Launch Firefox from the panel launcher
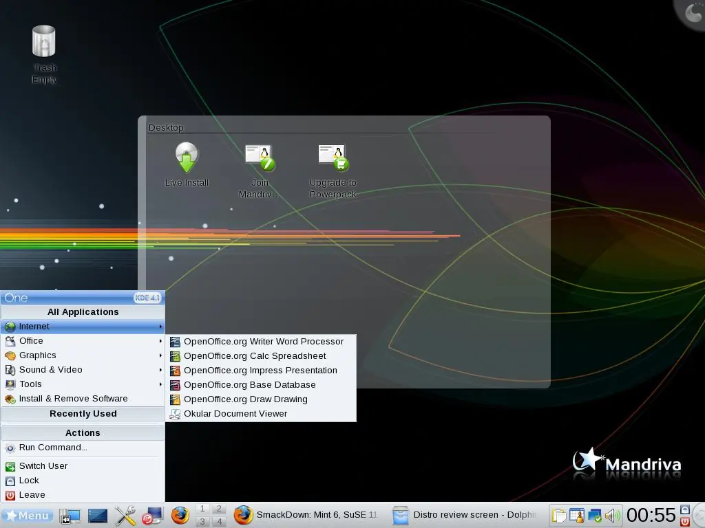The width and height of the screenshot is (705, 528). tap(180, 516)
